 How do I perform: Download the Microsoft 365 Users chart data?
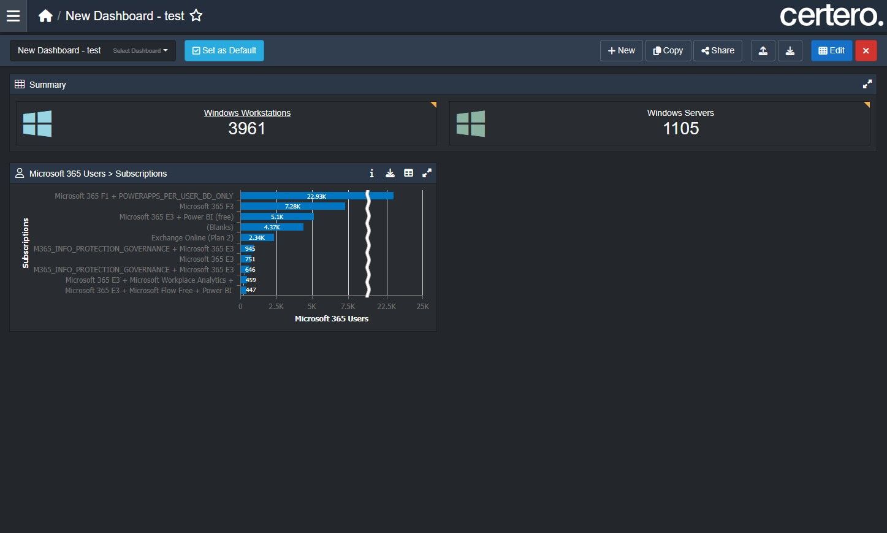(390, 174)
